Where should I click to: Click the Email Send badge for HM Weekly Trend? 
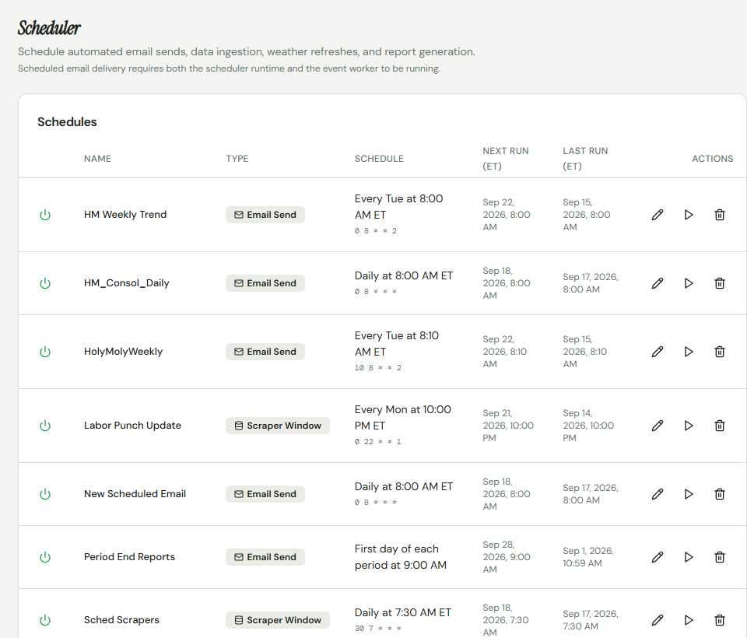(265, 215)
